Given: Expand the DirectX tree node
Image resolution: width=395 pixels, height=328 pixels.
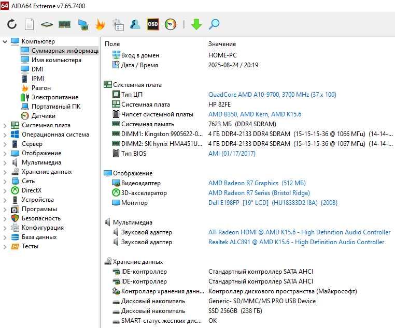Looking at the screenshot, I should coord(5,190).
